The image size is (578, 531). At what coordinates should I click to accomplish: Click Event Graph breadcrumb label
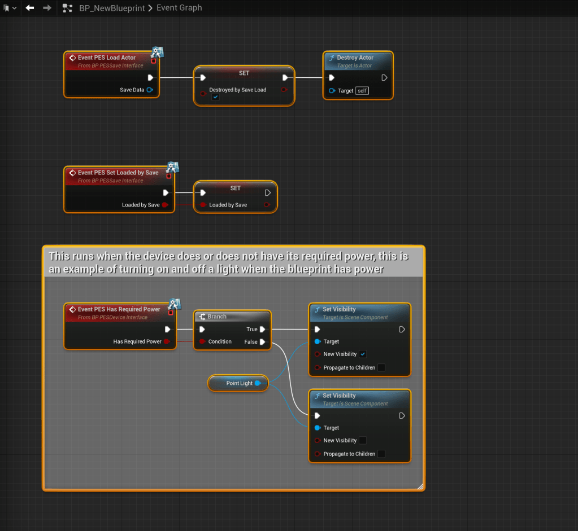(179, 8)
